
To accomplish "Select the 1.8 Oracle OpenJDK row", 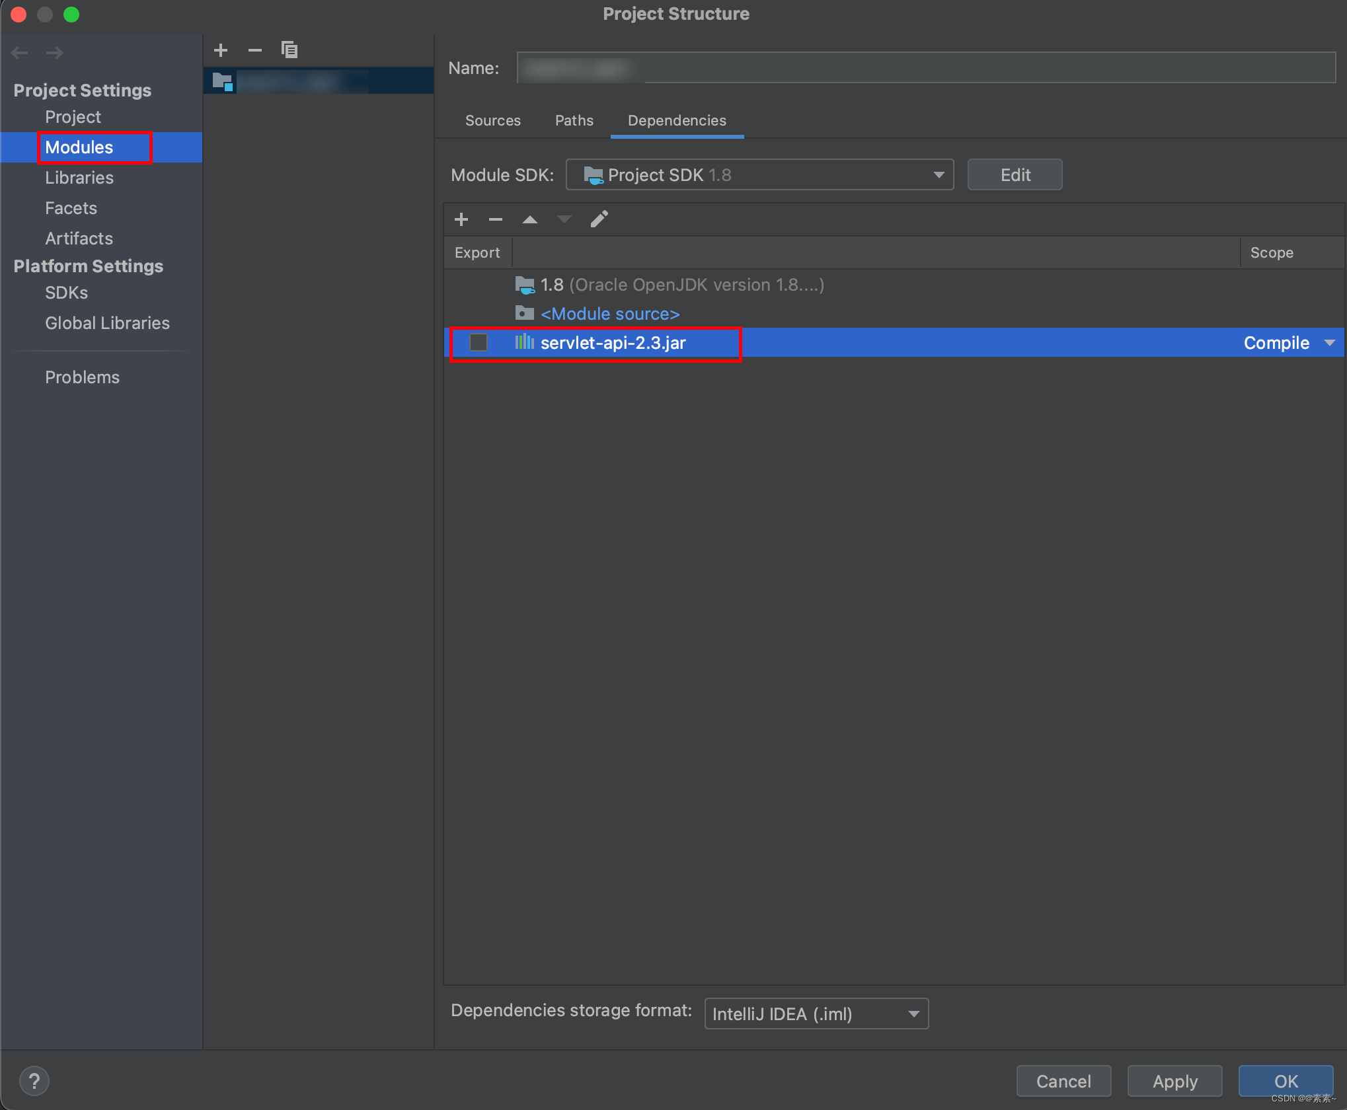I will point(894,285).
